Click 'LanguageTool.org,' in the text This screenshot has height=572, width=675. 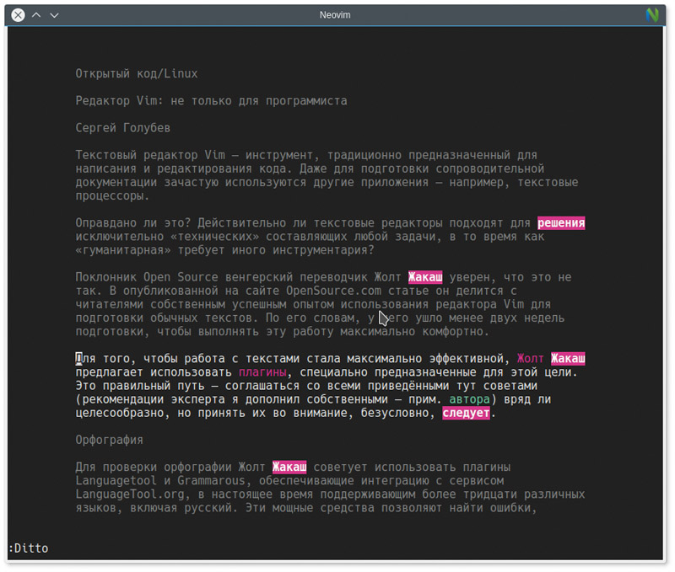tap(133, 494)
